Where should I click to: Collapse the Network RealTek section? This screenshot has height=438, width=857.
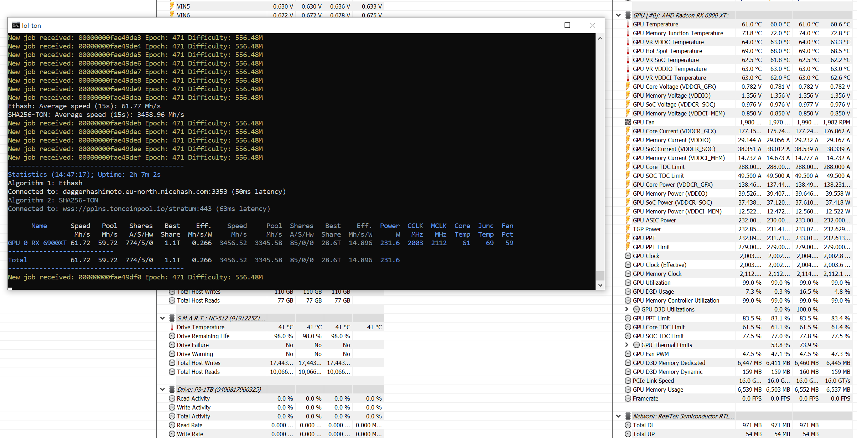pos(619,416)
